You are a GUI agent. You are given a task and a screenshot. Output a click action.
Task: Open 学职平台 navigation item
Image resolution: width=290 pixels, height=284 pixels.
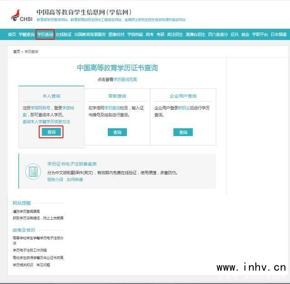click(x=260, y=34)
